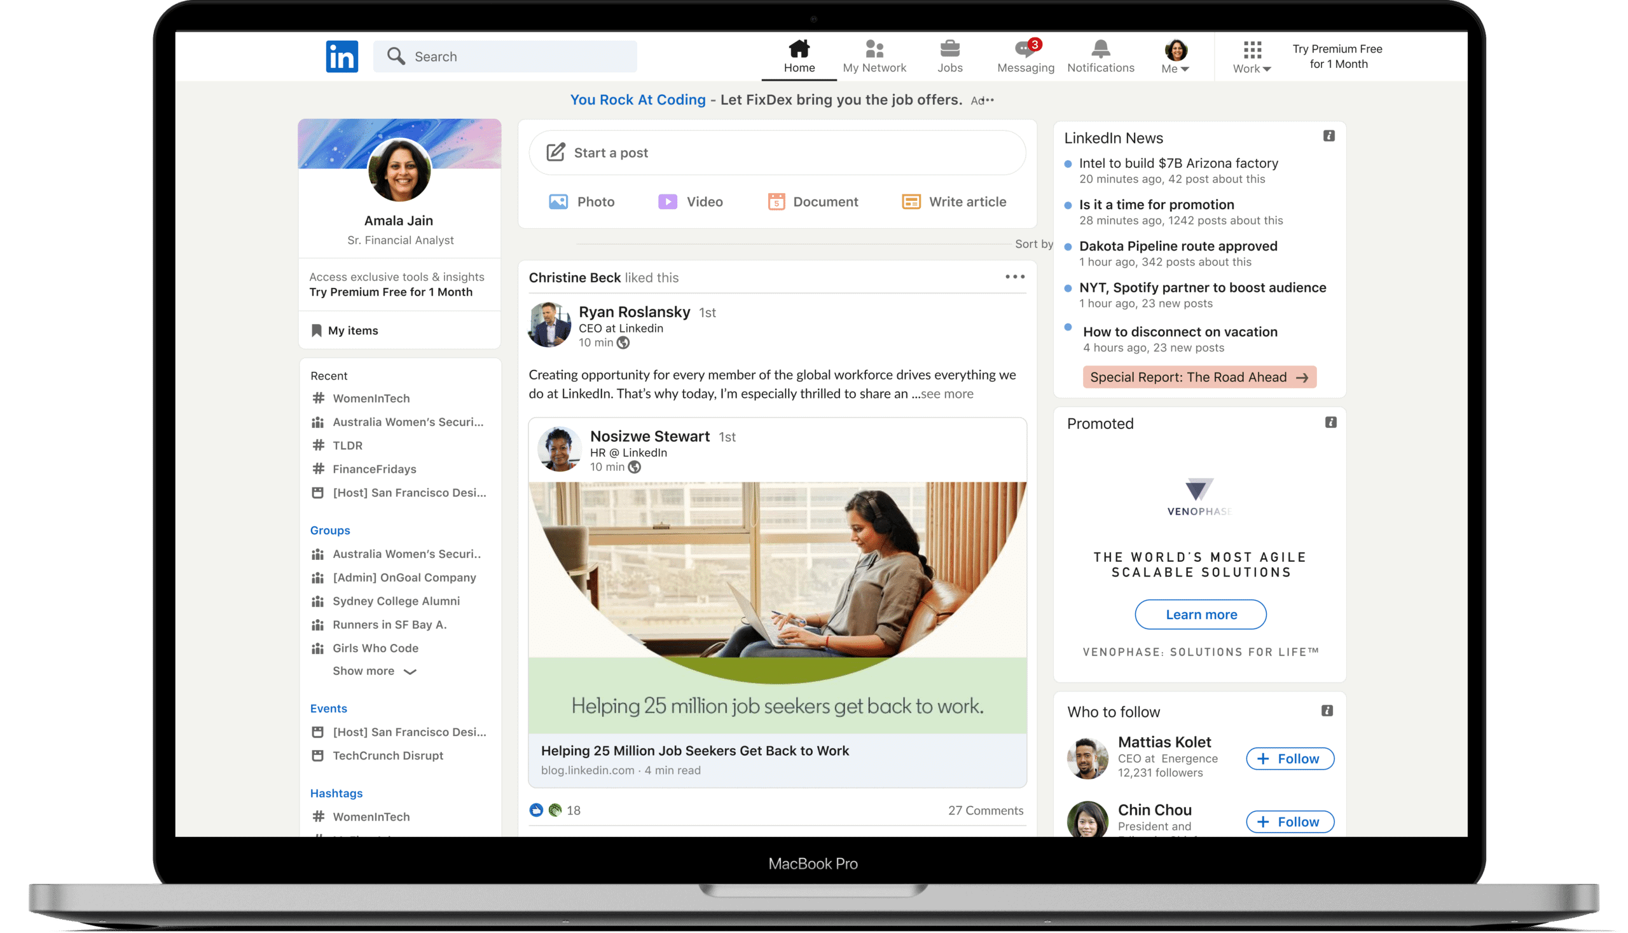1628x933 pixels.
Task: Open Ryan Roslansky's profile picture
Action: (x=549, y=325)
